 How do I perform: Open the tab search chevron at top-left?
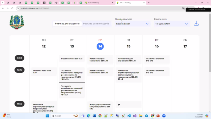tap(3, 3)
